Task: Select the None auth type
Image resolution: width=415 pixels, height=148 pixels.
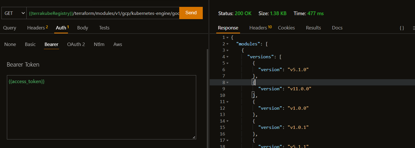Action: [10, 44]
